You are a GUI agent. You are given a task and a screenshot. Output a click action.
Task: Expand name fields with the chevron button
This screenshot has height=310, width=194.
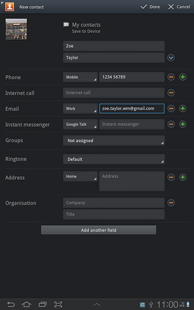171,58
